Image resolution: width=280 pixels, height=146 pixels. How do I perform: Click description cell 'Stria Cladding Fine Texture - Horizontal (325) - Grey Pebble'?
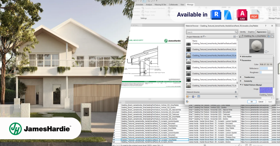[x=214, y=117]
